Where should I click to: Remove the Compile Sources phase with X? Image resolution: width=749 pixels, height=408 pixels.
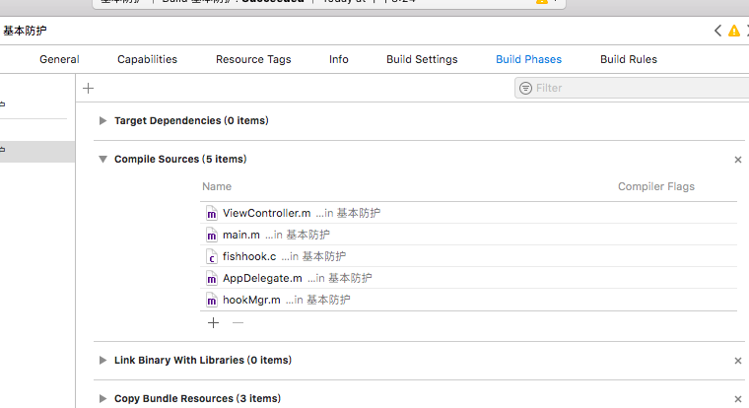click(738, 159)
